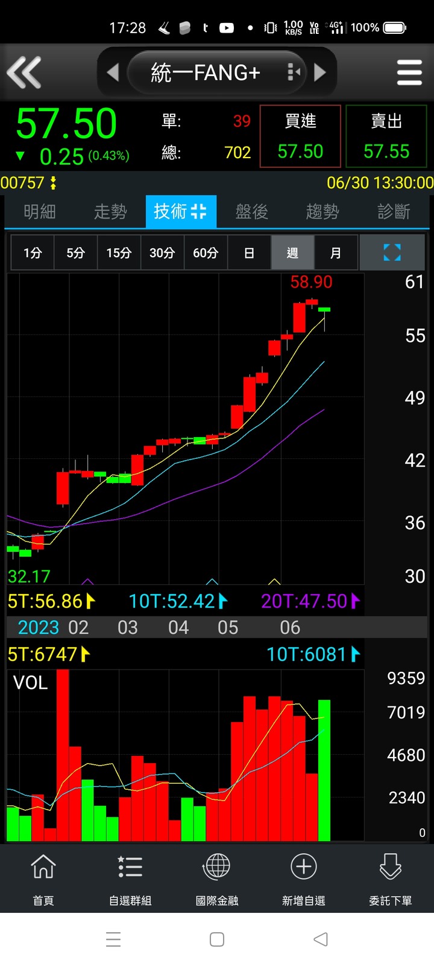Select the 30分 chart interval

(162, 252)
